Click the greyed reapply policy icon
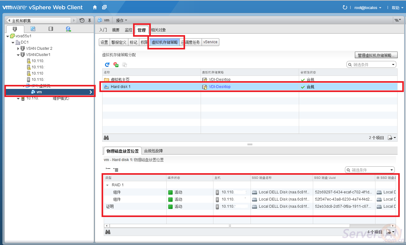The width and height of the screenshot is (406, 245). tap(125, 65)
